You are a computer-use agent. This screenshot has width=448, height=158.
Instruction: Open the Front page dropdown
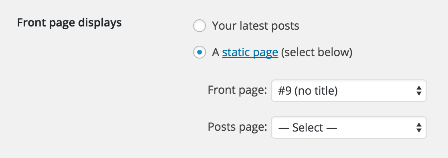(x=349, y=91)
